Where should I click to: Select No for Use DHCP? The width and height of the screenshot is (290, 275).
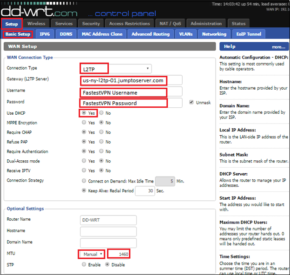click(x=101, y=113)
